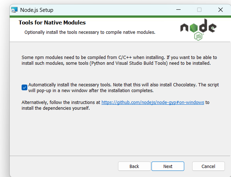
Task: Click the 'Tools for Native Modules' heading
Action: 52,23
